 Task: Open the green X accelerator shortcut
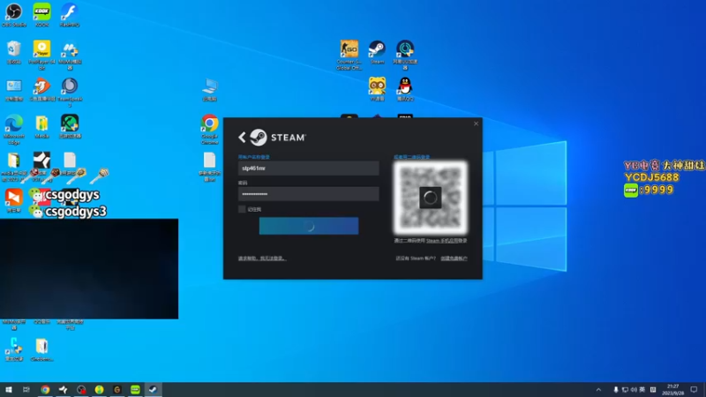click(x=70, y=126)
